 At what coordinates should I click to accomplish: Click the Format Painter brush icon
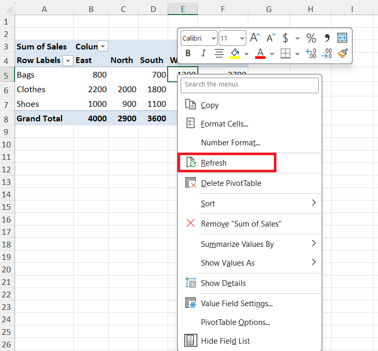tap(342, 53)
